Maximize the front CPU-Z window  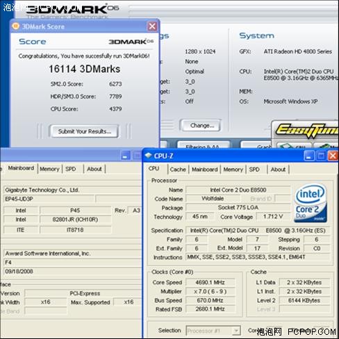(x=321, y=156)
